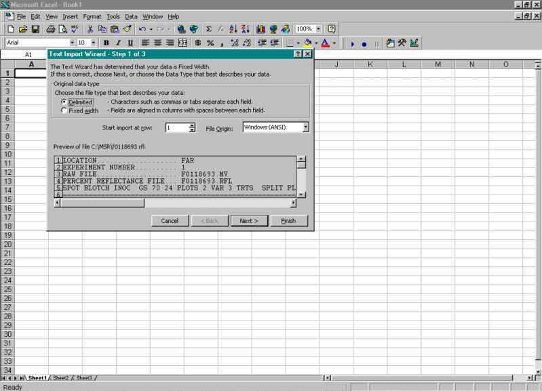Click the Cut scissors icon
542x391 pixels.
[90, 29]
